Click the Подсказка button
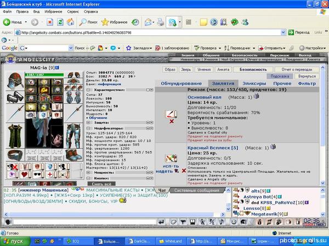The height and width of the screenshot is (246, 329). [x=280, y=76]
